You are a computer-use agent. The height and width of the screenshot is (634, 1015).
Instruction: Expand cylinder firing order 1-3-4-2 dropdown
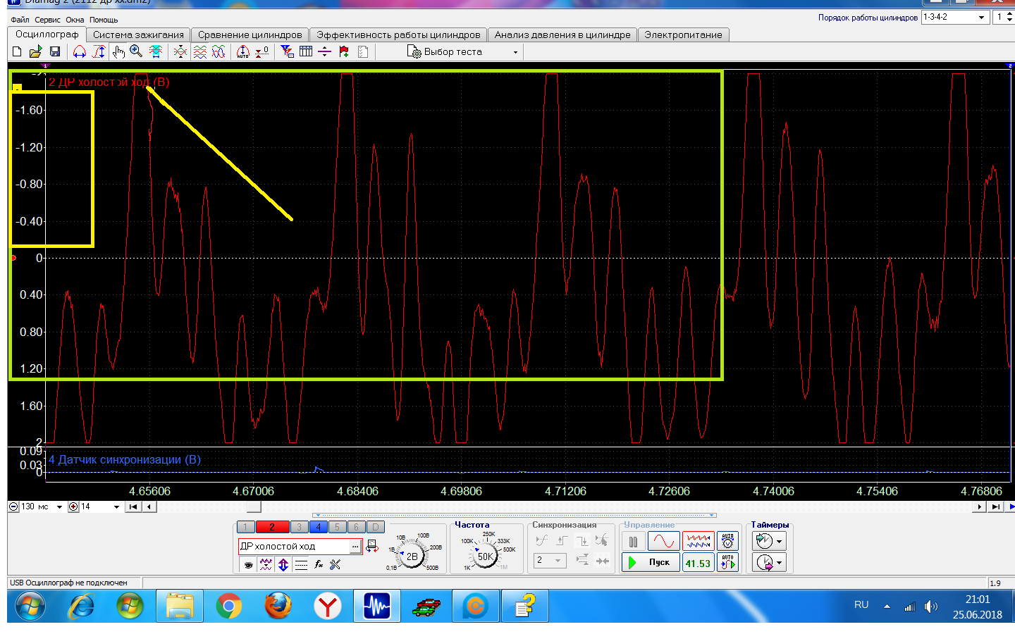click(x=982, y=17)
